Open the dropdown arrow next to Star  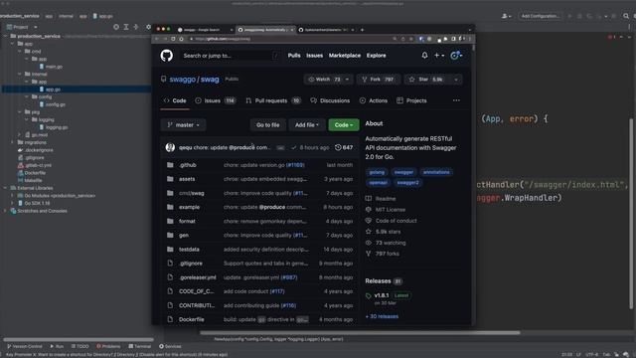[456, 80]
